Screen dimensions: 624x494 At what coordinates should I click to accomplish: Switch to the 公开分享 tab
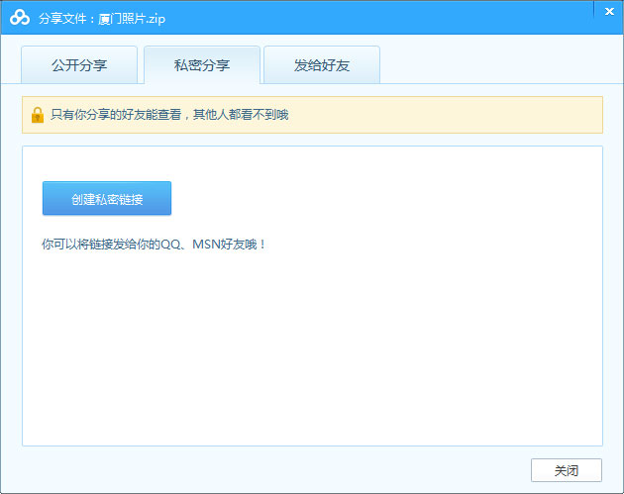click(79, 64)
